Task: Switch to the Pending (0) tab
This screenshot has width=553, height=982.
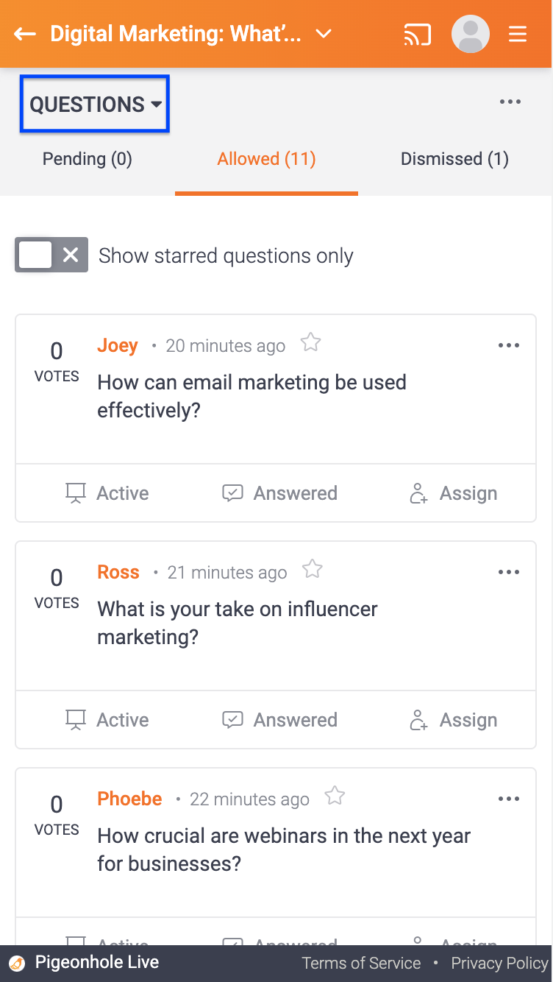Action: tap(88, 159)
